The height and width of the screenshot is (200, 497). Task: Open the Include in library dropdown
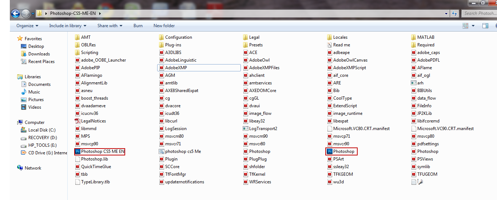click(68, 26)
